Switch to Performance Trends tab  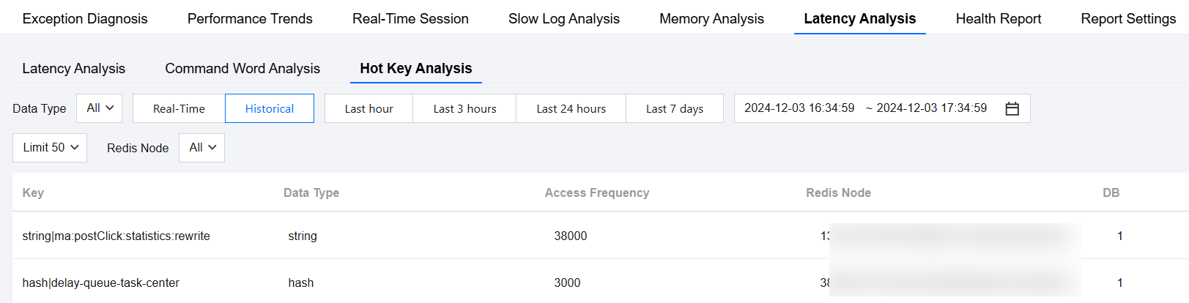[250, 19]
